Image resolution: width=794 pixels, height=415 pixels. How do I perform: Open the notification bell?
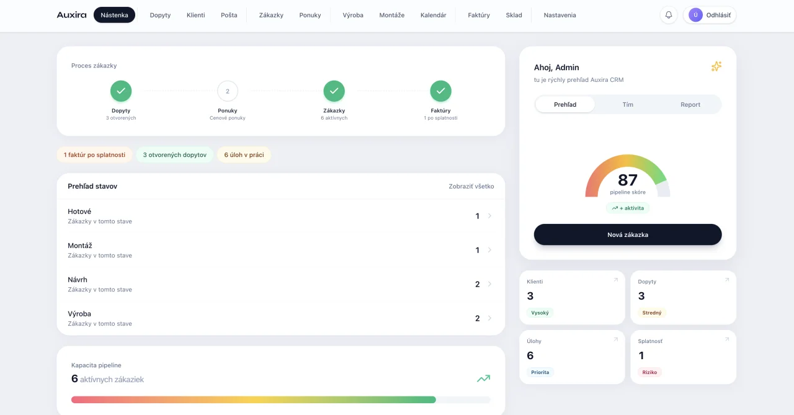[668, 14]
